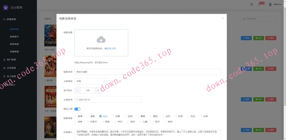Click the 电影名称 input field
The height and width of the screenshot is (140, 286).
pos(148,72)
